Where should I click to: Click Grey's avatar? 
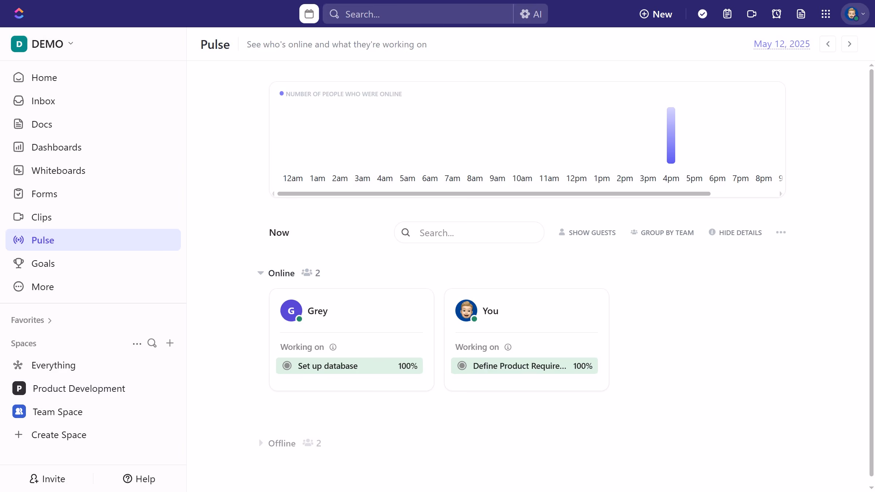coord(291,311)
